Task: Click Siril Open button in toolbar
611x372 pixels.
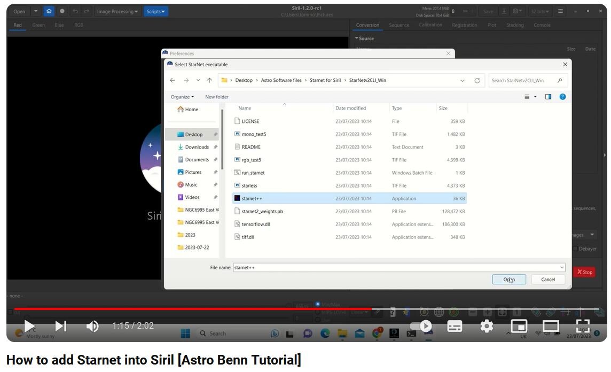Action: pyautogui.click(x=19, y=11)
